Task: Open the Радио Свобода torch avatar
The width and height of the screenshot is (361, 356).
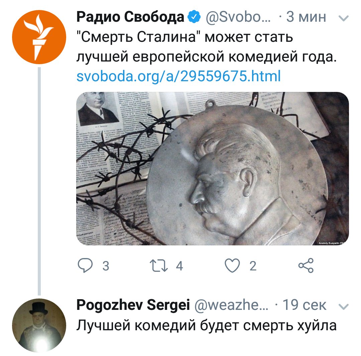Action: [x=39, y=37]
